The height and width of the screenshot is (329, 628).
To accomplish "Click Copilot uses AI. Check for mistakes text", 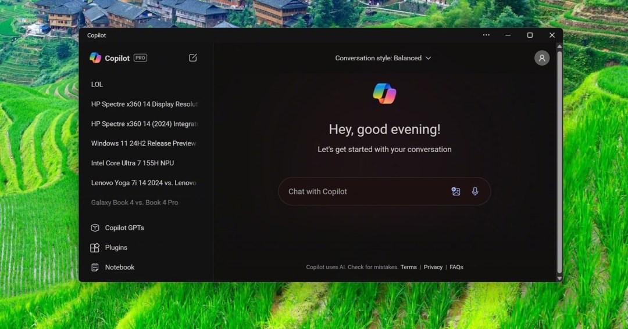I will tap(352, 267).
